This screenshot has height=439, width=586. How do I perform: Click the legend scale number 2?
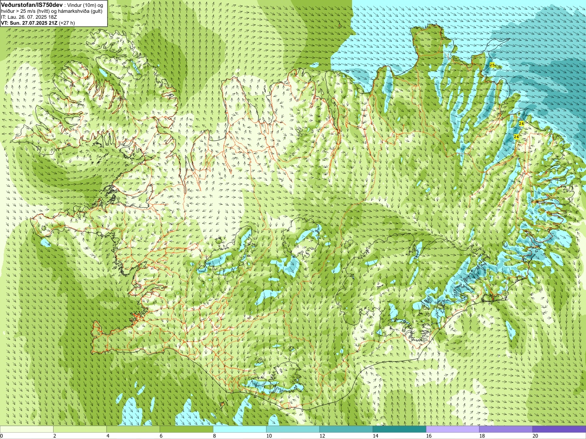tap(54, 436)
